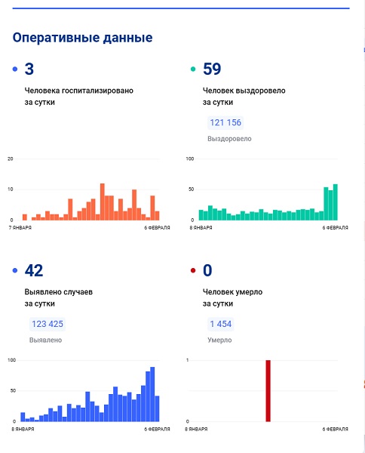Click the Оперативные данные heading

pyautogui.click(x=82, y=38)
